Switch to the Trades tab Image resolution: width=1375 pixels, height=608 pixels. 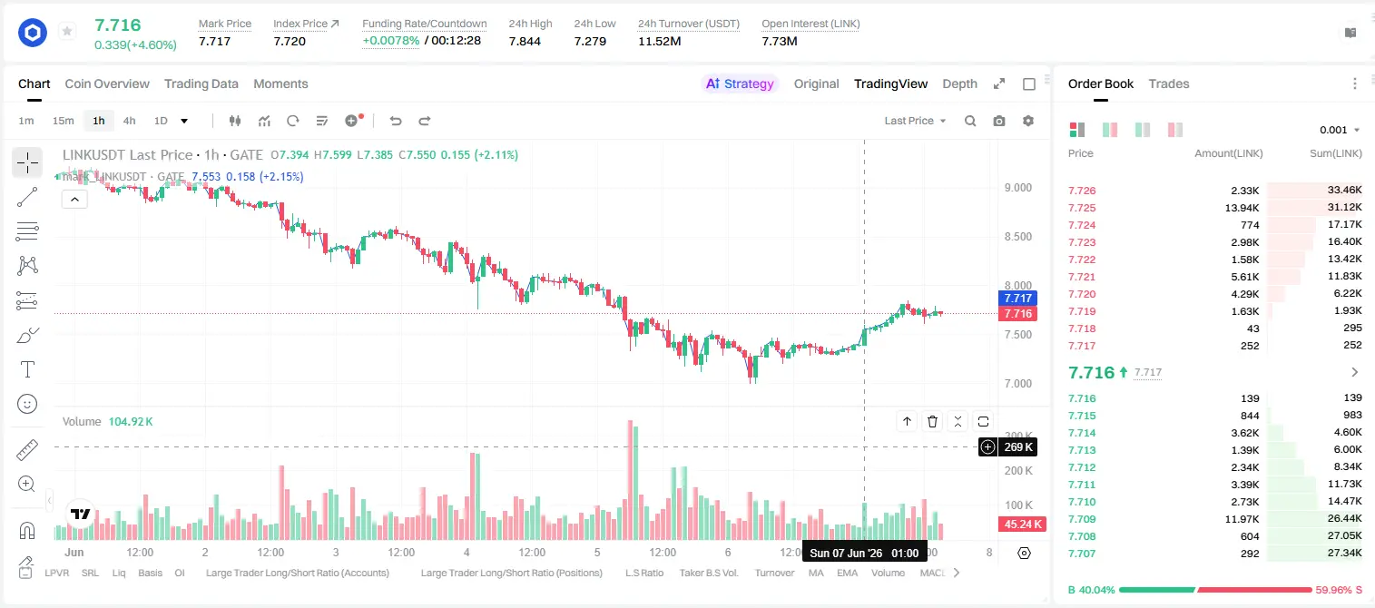[x=1168, y=83]
